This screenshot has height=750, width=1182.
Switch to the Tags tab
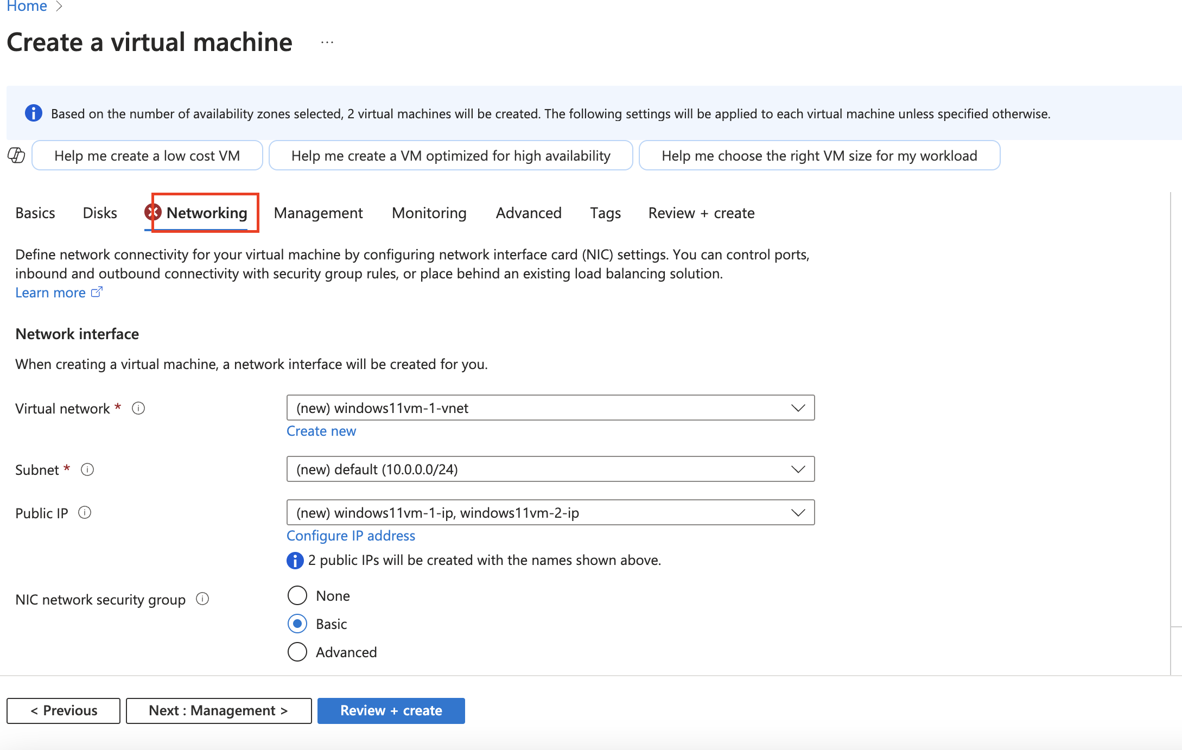point(606,213)
